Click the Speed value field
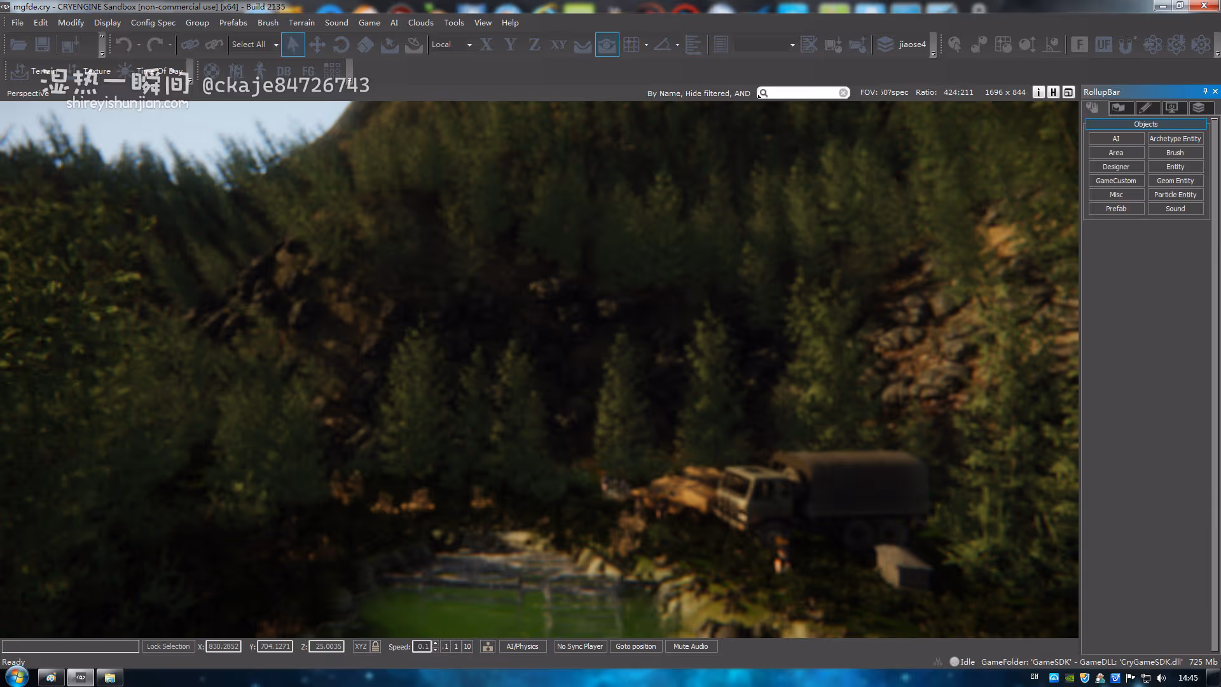 [x=422, y=646]
